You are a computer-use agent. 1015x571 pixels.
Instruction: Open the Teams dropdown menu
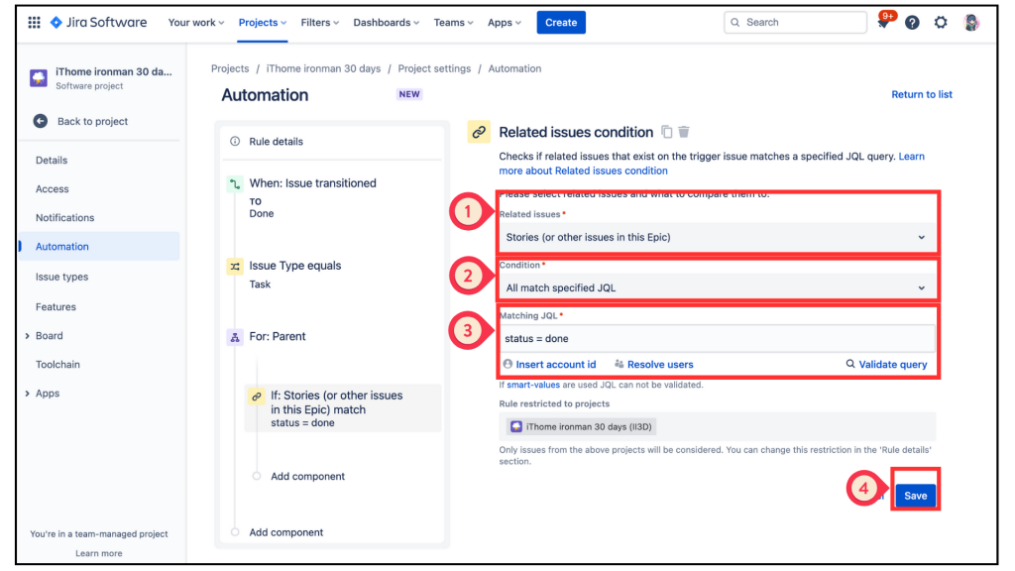pos(453,23)
